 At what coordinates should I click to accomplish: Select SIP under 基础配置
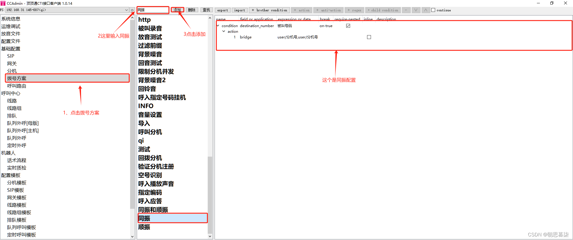[x=11, y=56]
